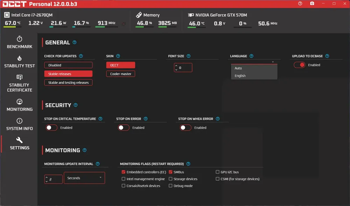Viewport: 350px width, 206px height.
Task: Click help icon next to FONT SIZE
Action: point(189,56)
